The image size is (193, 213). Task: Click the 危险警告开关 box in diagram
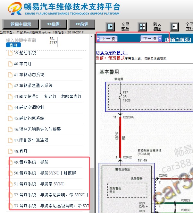tap(127, 190)
